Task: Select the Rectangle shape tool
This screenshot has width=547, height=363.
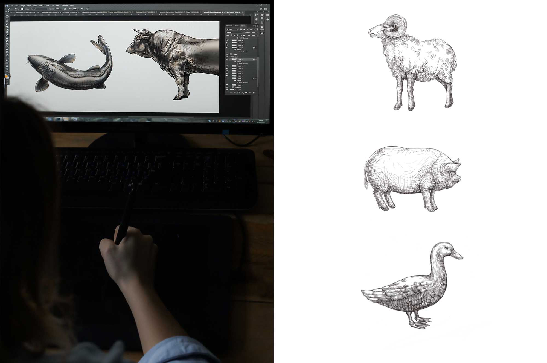Action: (7, 63)
